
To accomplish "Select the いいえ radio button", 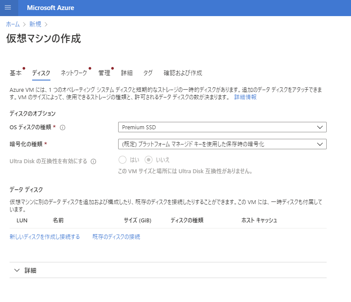I will click(x=149, y=160).
